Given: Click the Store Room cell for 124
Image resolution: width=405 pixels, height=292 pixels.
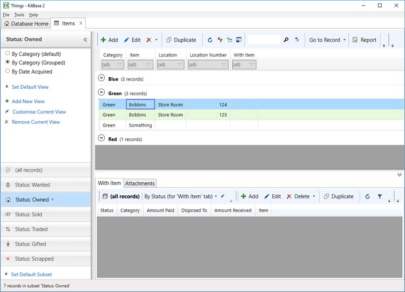Looking at the screenshot, I should point(171,105).
